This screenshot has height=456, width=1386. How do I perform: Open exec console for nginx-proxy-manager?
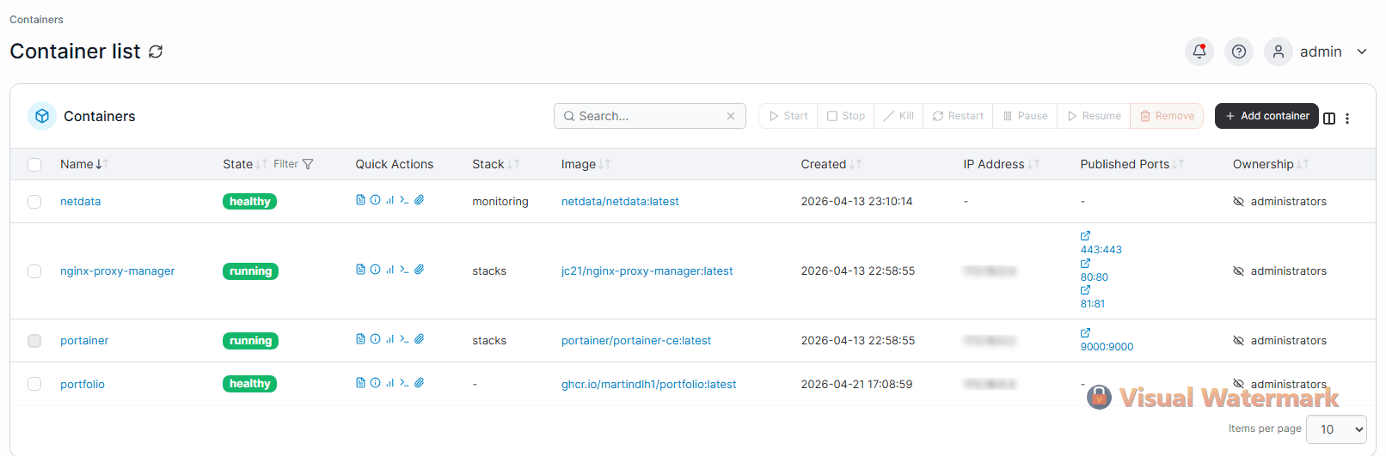tap(404, 270)
